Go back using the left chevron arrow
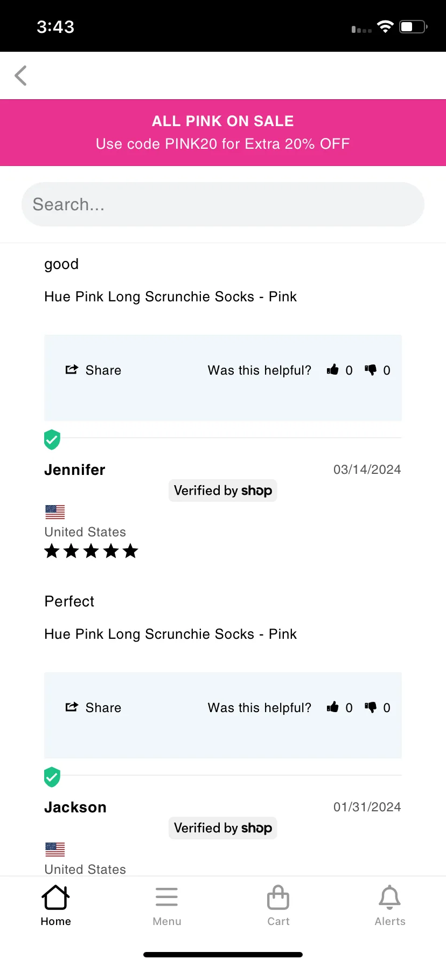446x966 pixels. [x=21, y=75]
